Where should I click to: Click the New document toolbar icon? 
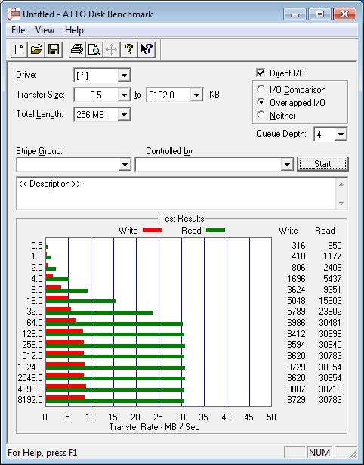coord(19,49)
